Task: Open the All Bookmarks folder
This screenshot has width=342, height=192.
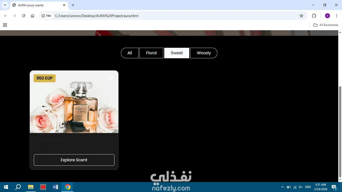Action: (x=326, y=25)
